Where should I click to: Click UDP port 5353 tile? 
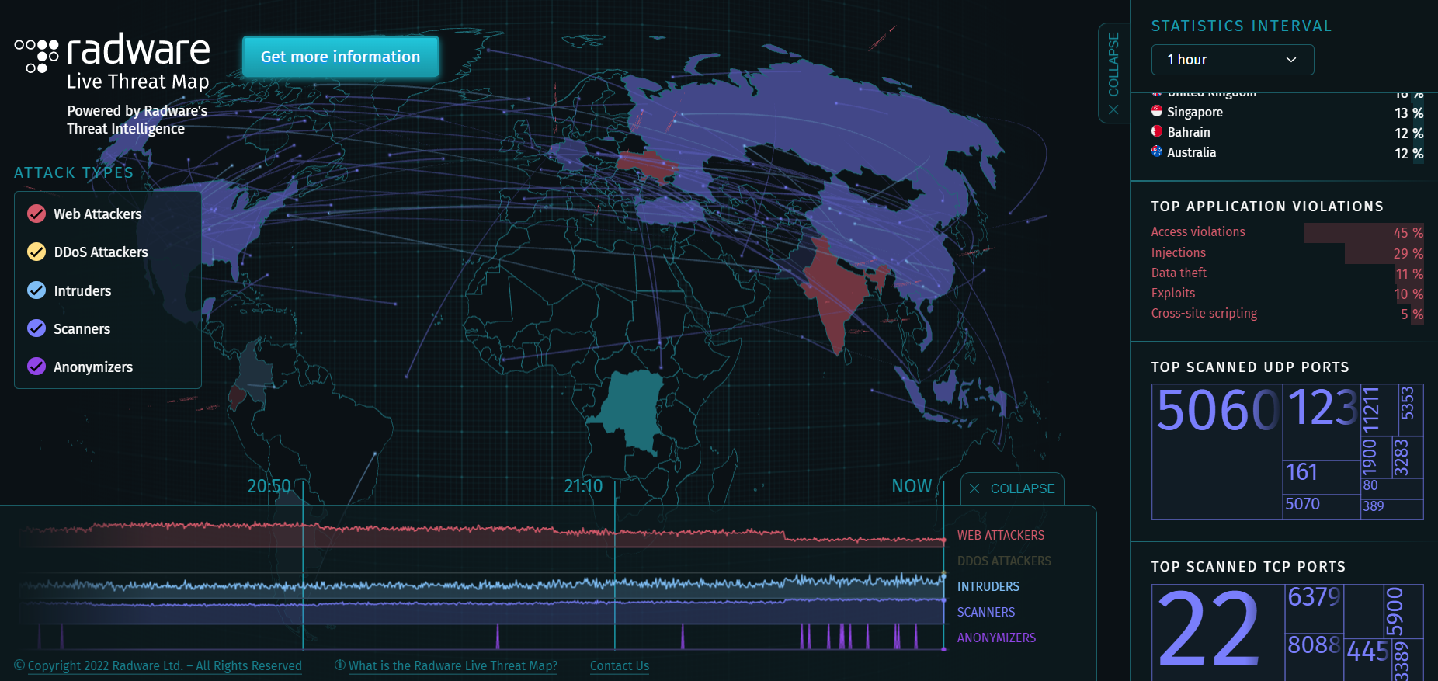pos(1410,410)
